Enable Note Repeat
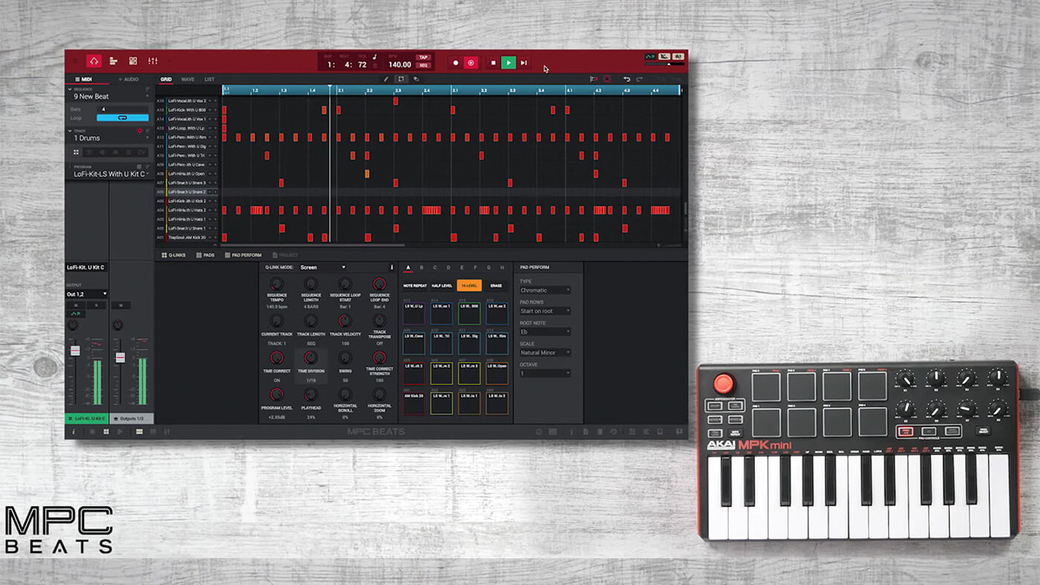The height and width of the screenshot is (585, 1040). tap(414, 285)
